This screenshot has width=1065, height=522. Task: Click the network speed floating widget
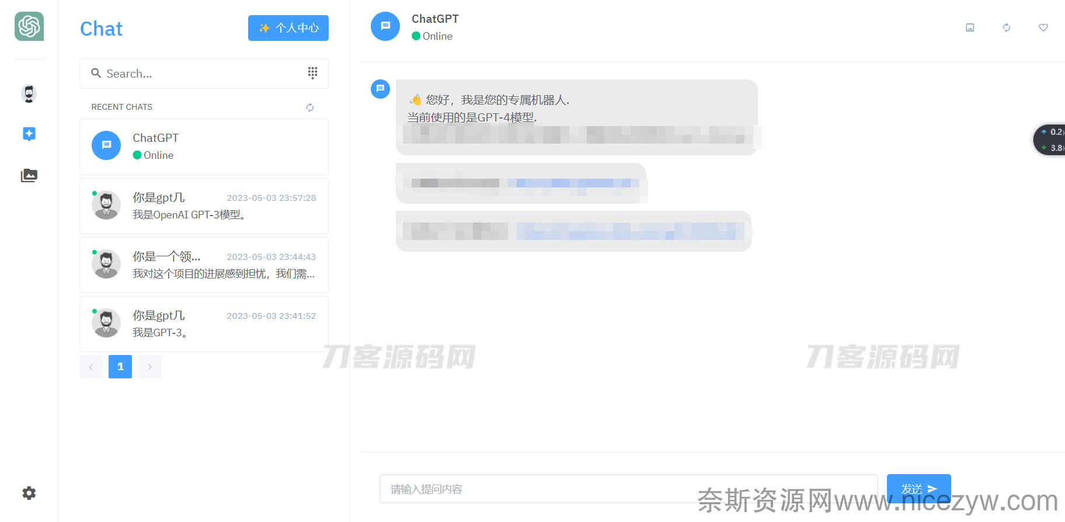1050,140
